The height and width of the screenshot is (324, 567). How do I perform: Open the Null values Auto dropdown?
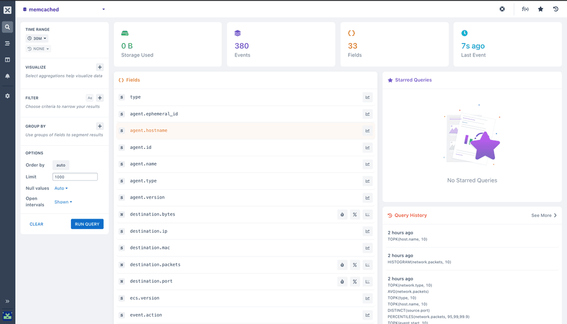[x=61, y=188]
